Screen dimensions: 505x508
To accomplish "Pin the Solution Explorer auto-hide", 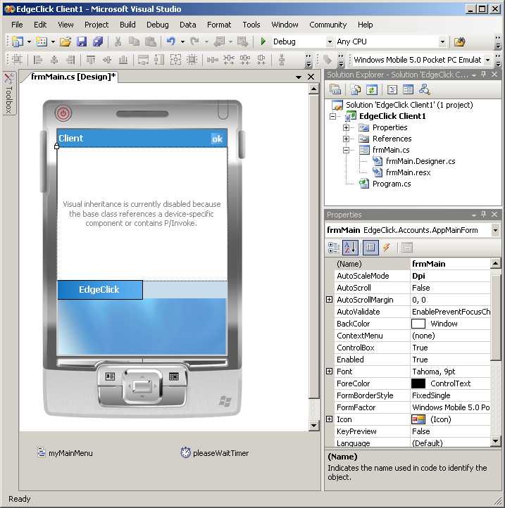I will [x=484, y=75].
